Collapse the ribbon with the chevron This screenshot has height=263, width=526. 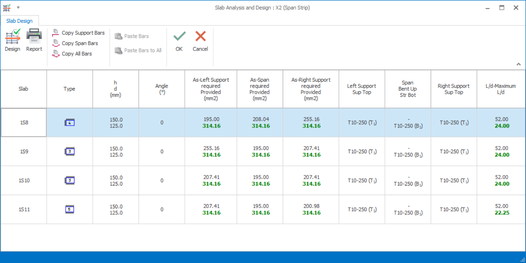click(x=518, y=65)
